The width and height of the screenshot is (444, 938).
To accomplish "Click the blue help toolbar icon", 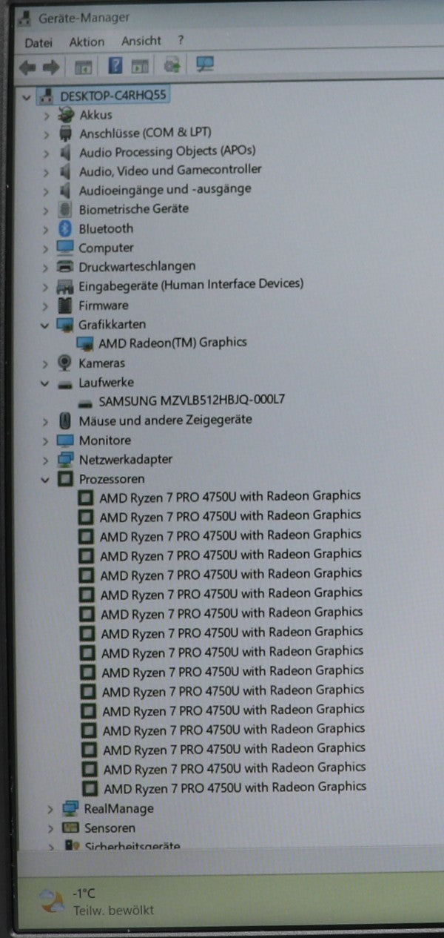I will (x=115, y=66).
